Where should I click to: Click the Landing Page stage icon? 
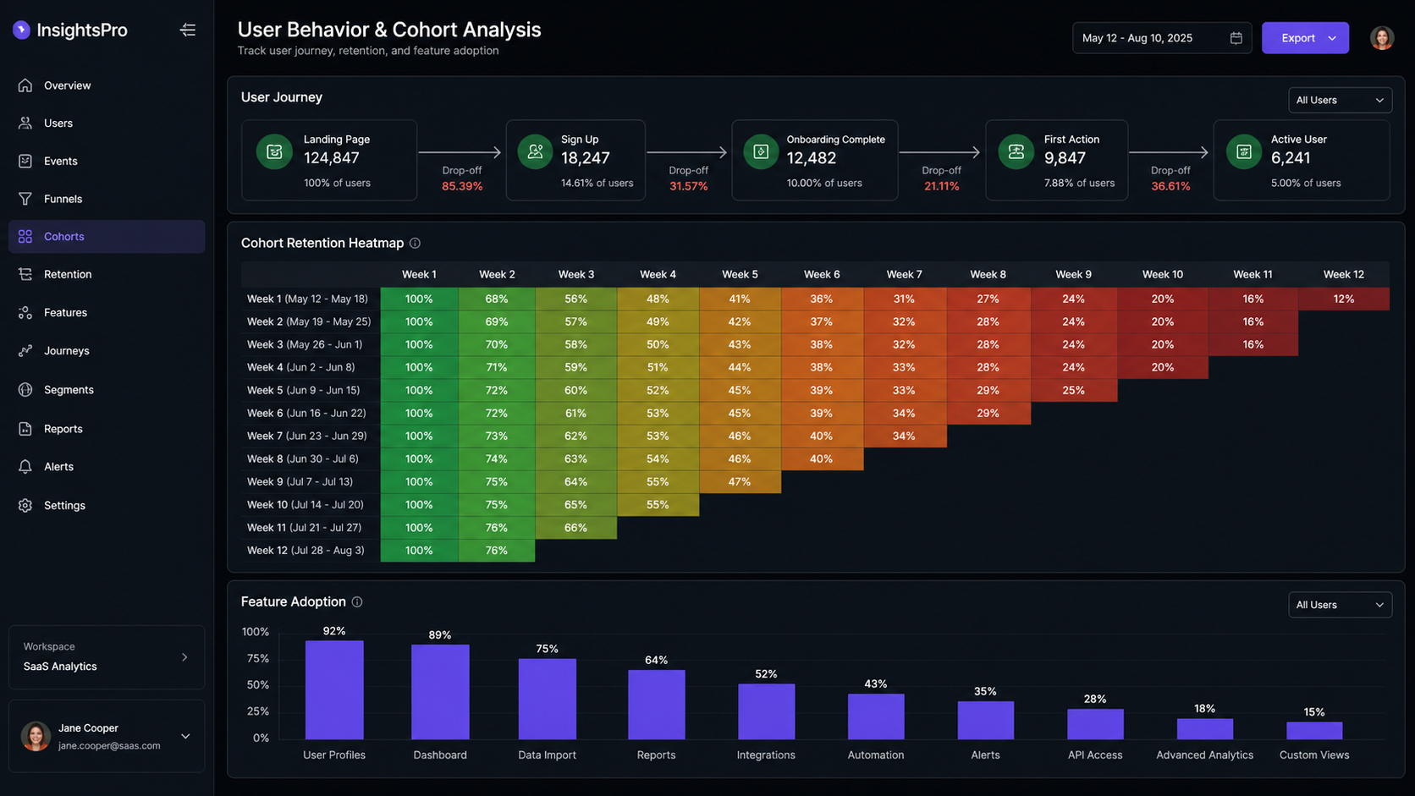[274, 151]
